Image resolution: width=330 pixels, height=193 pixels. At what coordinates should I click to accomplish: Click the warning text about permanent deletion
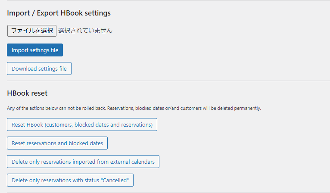tap(134, 108)
